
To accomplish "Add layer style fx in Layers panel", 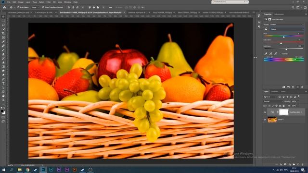I will pos(281,164).
